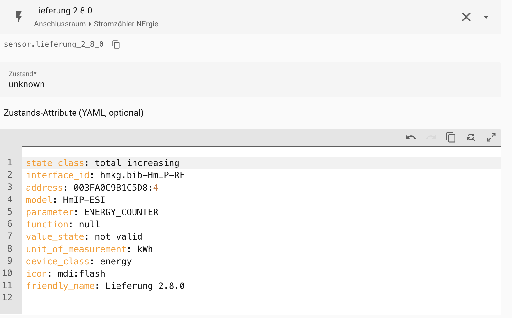The image size is (512, 318).
Task: Select the Lieferung 2.8.0 entity title
Action: 63,11
